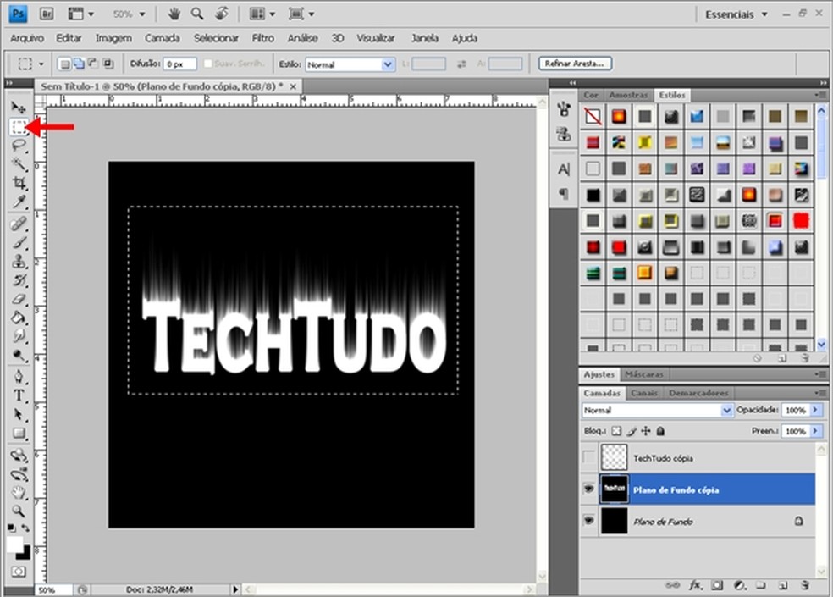
Task: Hide the Plano de Fundo layer
Action: 589,522
